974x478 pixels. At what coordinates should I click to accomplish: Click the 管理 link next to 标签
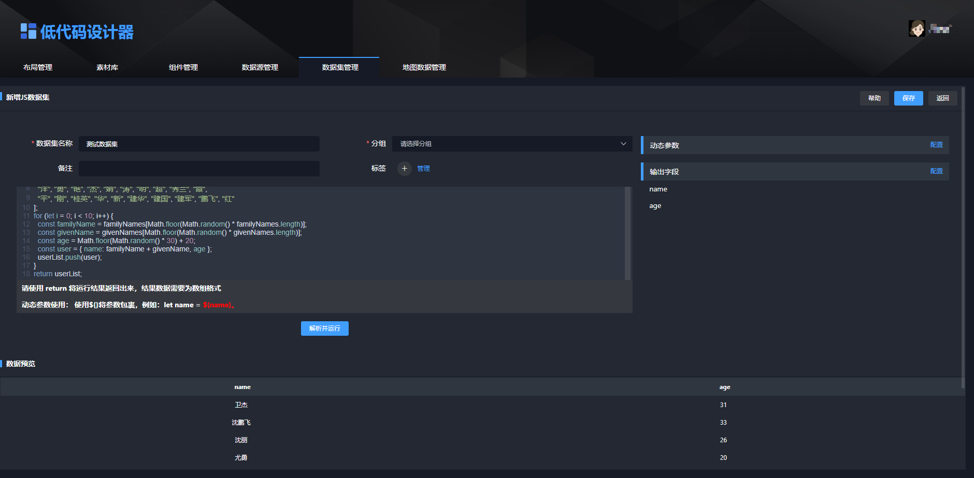click(423, 169)
